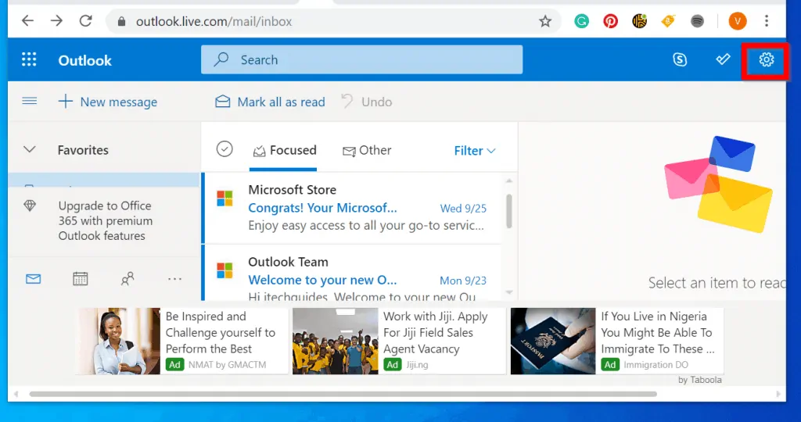Click the message list vertical scrollbar thumb
This screenshot has height=422, width=801.
508,211
